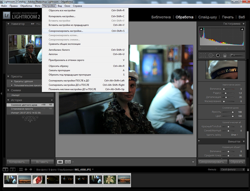The width and height of the screenshot is (250, 191).
Task: Click the highlight clipping triangle in histogram
Action: [x=242, y=29]
